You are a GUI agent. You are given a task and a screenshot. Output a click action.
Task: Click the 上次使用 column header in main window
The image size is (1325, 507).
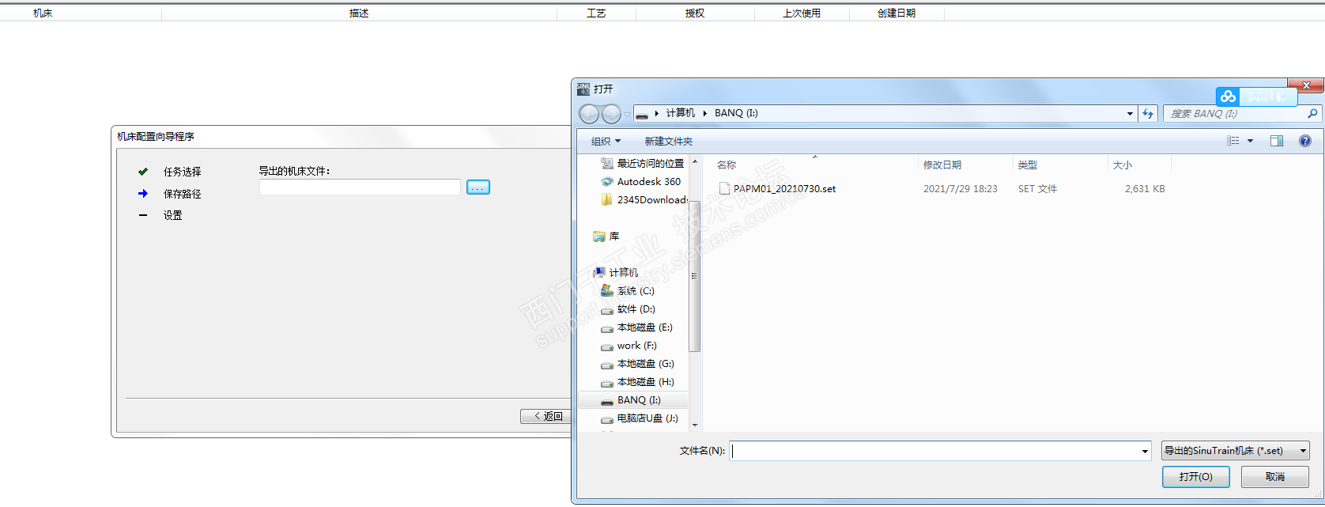click(802, 13)
